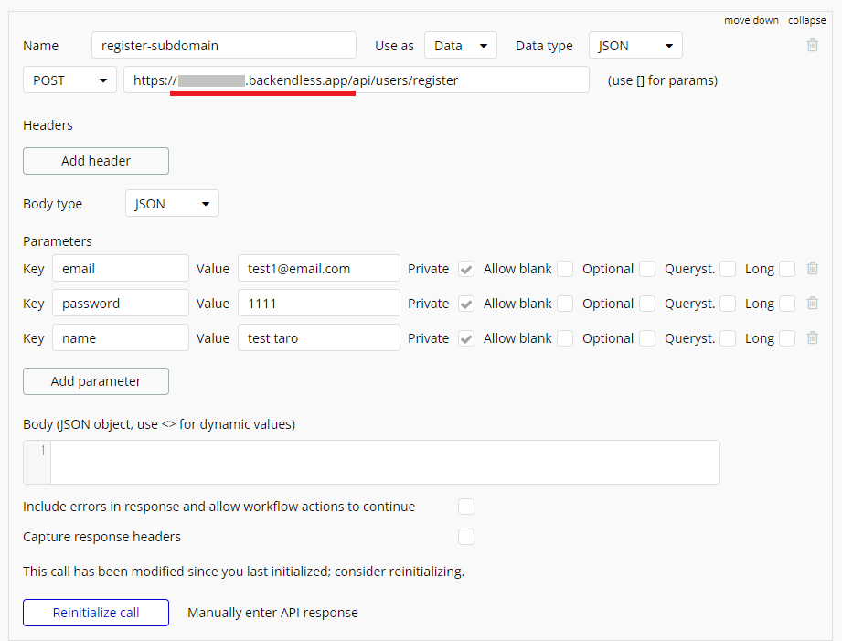Delete the password parameter row

coord(813,304)
